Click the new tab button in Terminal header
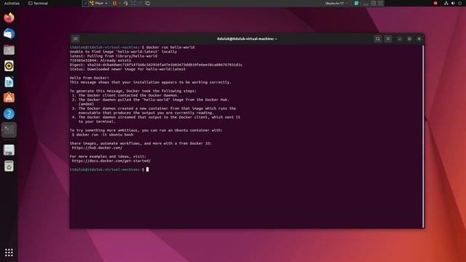 click(76, 39)
